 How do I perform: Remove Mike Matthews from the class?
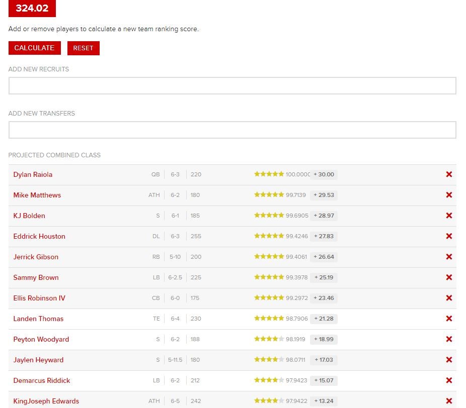pyautogui.click(x=449, y=195)
